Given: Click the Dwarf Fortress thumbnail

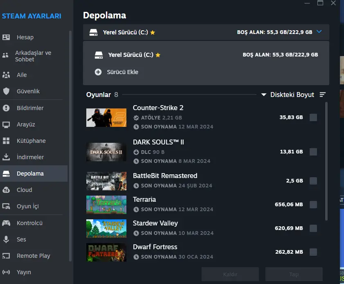Looking at the screenshot, I should coord(106,252).
